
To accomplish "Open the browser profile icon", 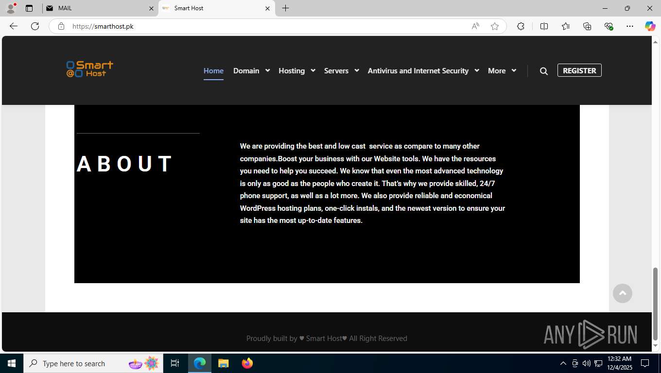I will [11, 8].
